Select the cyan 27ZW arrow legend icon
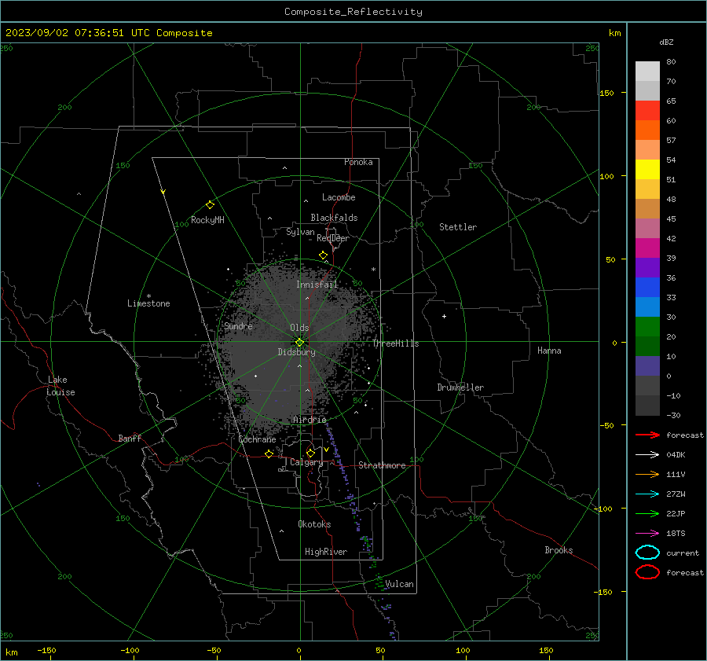The image size is (707, 661). [x=647, y=494]
